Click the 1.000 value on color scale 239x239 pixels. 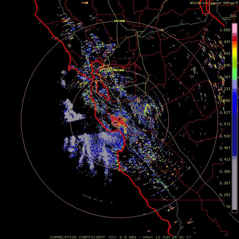click(x=225, y=30)
